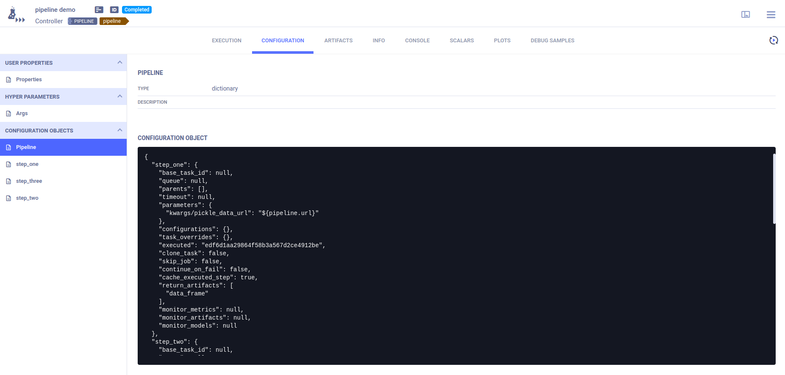The height and width of the screenshot is (375, 785).
Task: Switch to the Execution tab
Action: tap(226, 41)
